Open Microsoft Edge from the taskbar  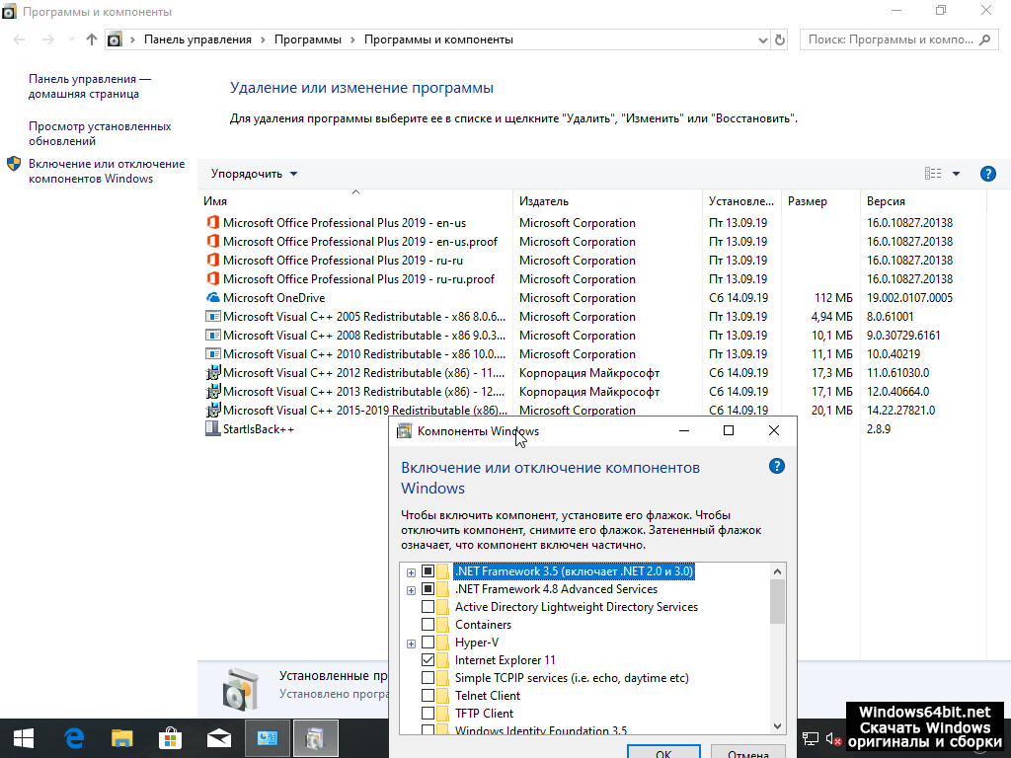click(74, 737)
